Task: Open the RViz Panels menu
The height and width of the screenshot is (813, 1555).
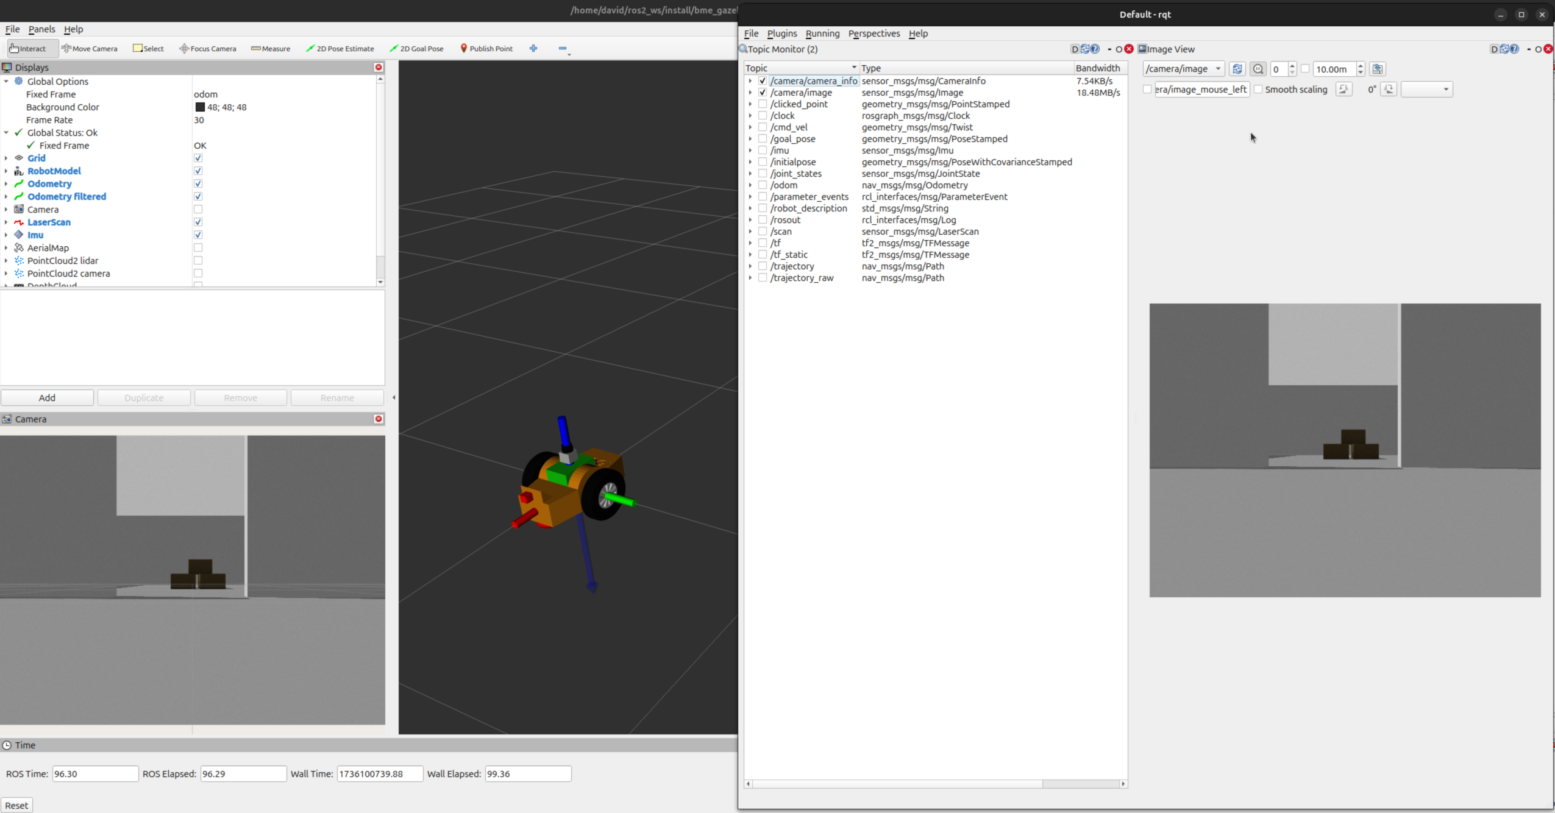Action: click(x=41, y=29)
